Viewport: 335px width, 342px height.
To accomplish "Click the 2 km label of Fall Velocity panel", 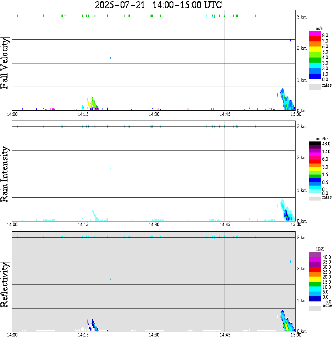I will [x=301, y=48].
